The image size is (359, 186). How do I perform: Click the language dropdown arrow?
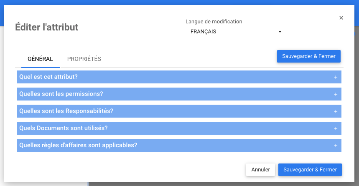click(x=280, y=32)
